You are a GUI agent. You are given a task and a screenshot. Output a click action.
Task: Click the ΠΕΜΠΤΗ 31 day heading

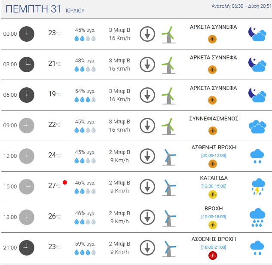point(34,9)
